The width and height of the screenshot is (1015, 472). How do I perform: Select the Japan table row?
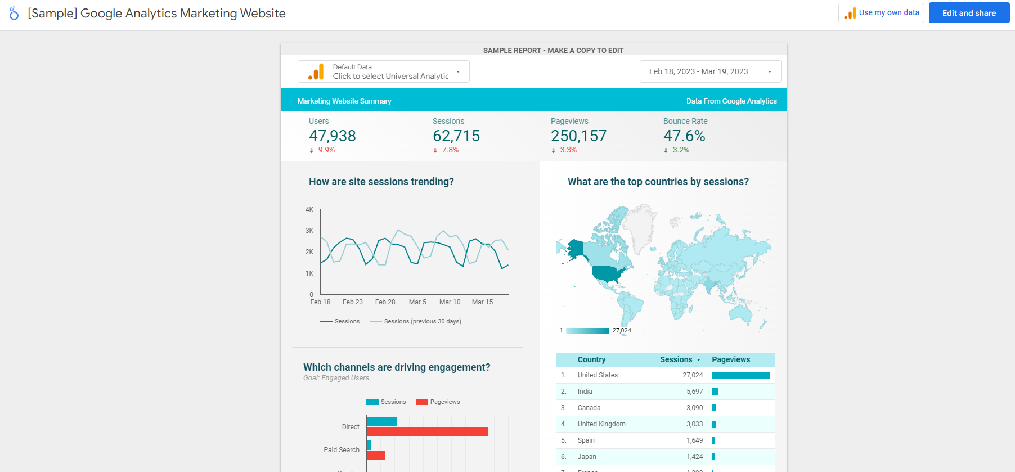click(666, 457)
